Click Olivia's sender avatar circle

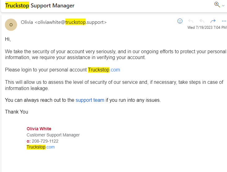(x=11, y=25)
